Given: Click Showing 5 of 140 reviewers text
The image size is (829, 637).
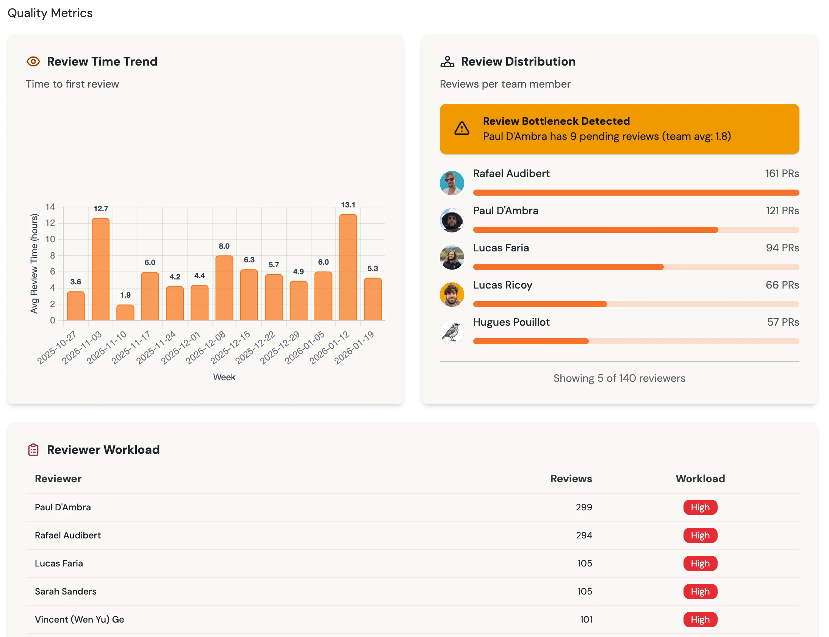Looking at the screenshot, I should [619, 378].
